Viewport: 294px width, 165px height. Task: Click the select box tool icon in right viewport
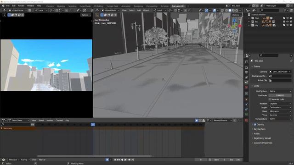102,15
